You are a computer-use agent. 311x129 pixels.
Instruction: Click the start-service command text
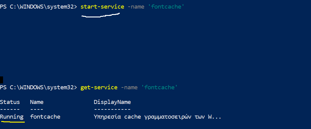point(102,6)
